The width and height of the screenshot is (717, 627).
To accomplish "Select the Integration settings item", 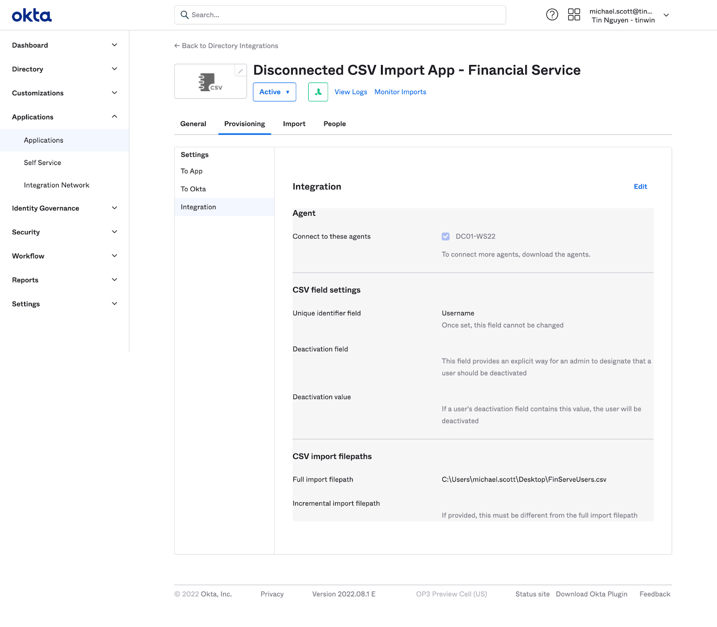I will click(198, 207).
